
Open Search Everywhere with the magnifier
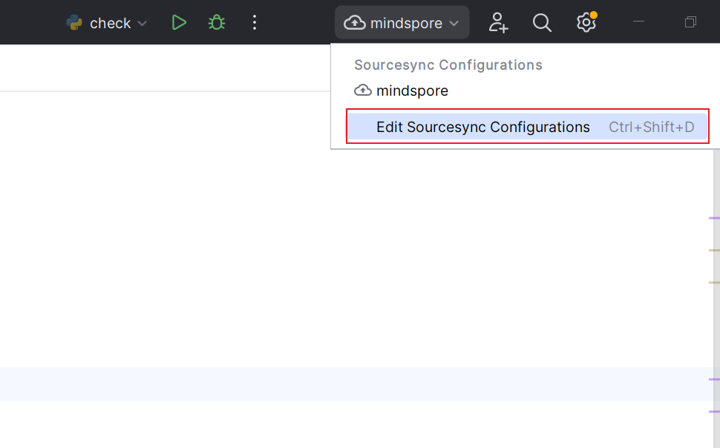[542, 22]
